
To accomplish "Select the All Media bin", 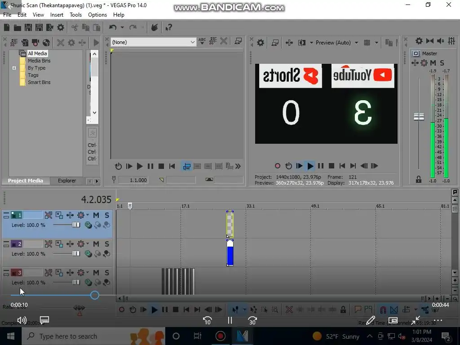I will pyautogui.click(x=37, y=53).
